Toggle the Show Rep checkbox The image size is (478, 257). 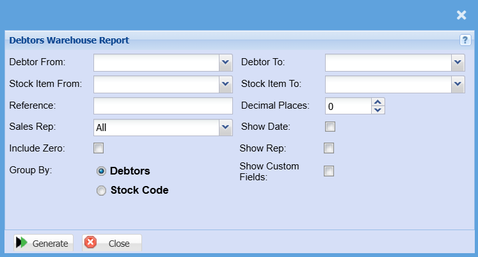(x=329, y=148)
